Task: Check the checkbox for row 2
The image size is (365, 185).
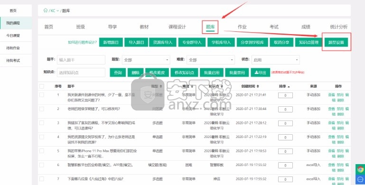Action: 42,109
